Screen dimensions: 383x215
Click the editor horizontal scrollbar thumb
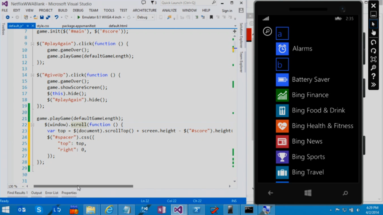coord(83,186)
